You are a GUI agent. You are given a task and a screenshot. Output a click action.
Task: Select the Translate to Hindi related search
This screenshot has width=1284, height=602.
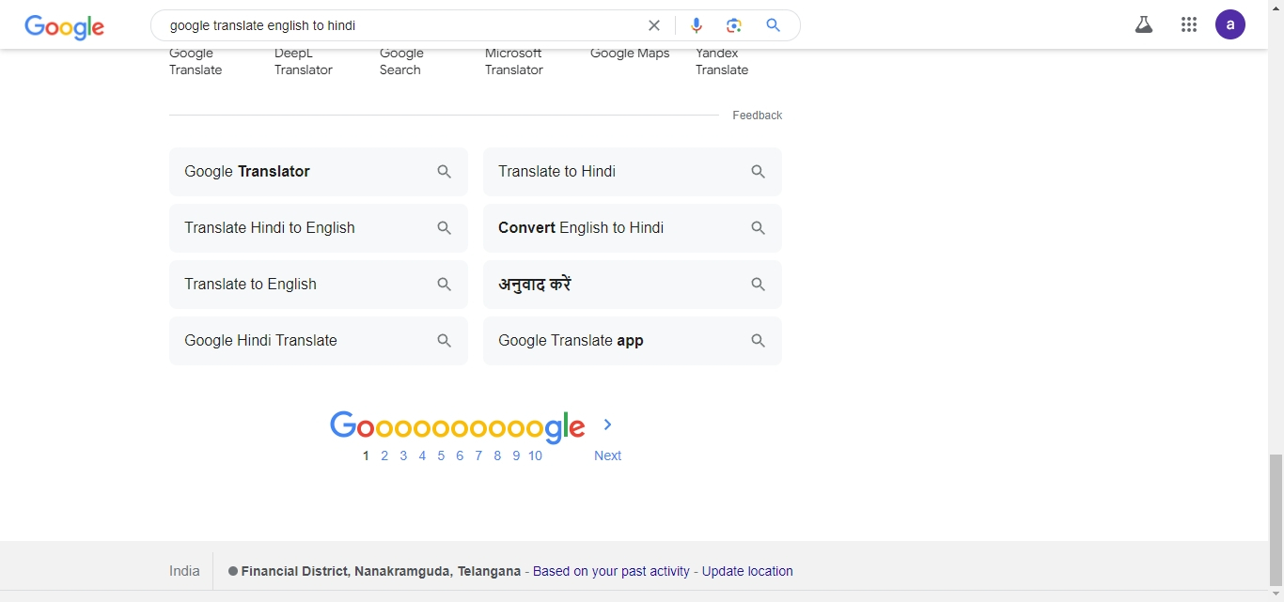633,172
